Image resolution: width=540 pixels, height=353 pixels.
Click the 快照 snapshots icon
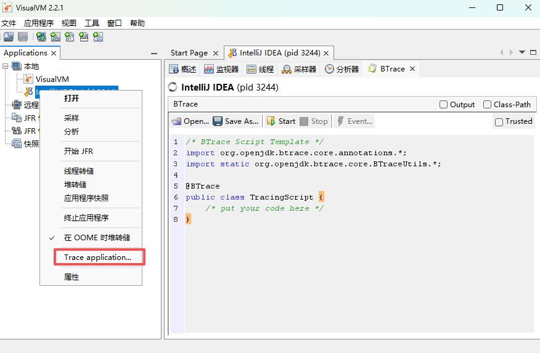(17, 144)
